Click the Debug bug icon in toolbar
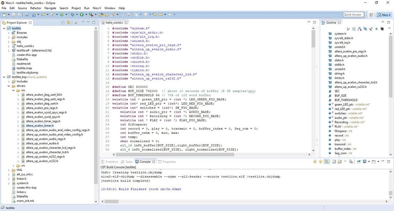The image size is (394, 211). point(73,15)
